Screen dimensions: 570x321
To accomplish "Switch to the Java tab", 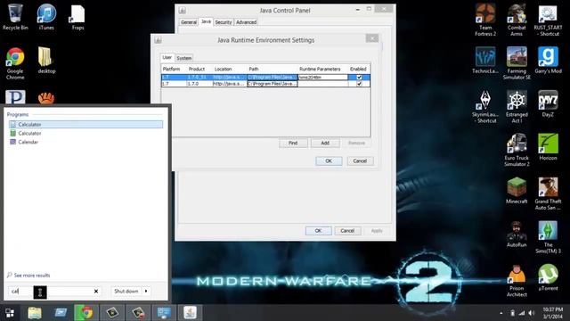I will 206,21.
